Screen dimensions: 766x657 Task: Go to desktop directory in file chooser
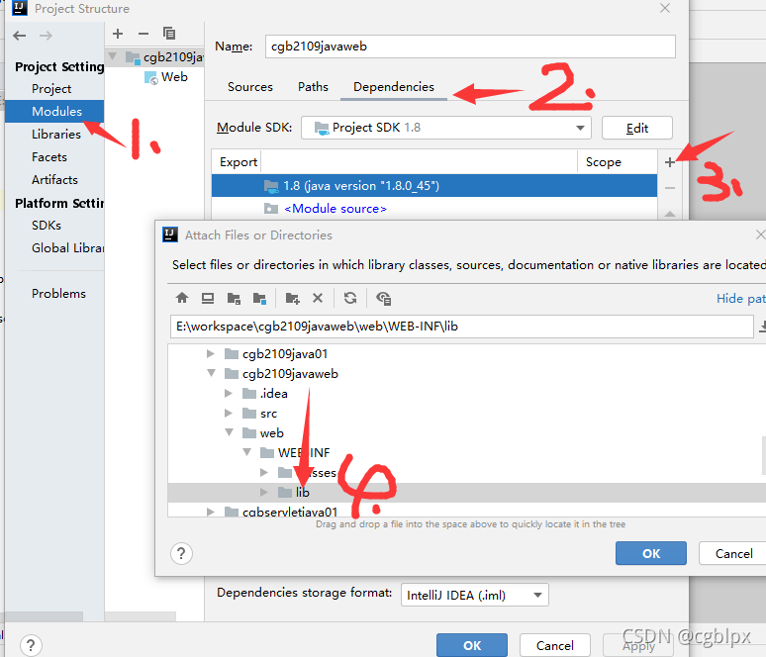point(208,298)
